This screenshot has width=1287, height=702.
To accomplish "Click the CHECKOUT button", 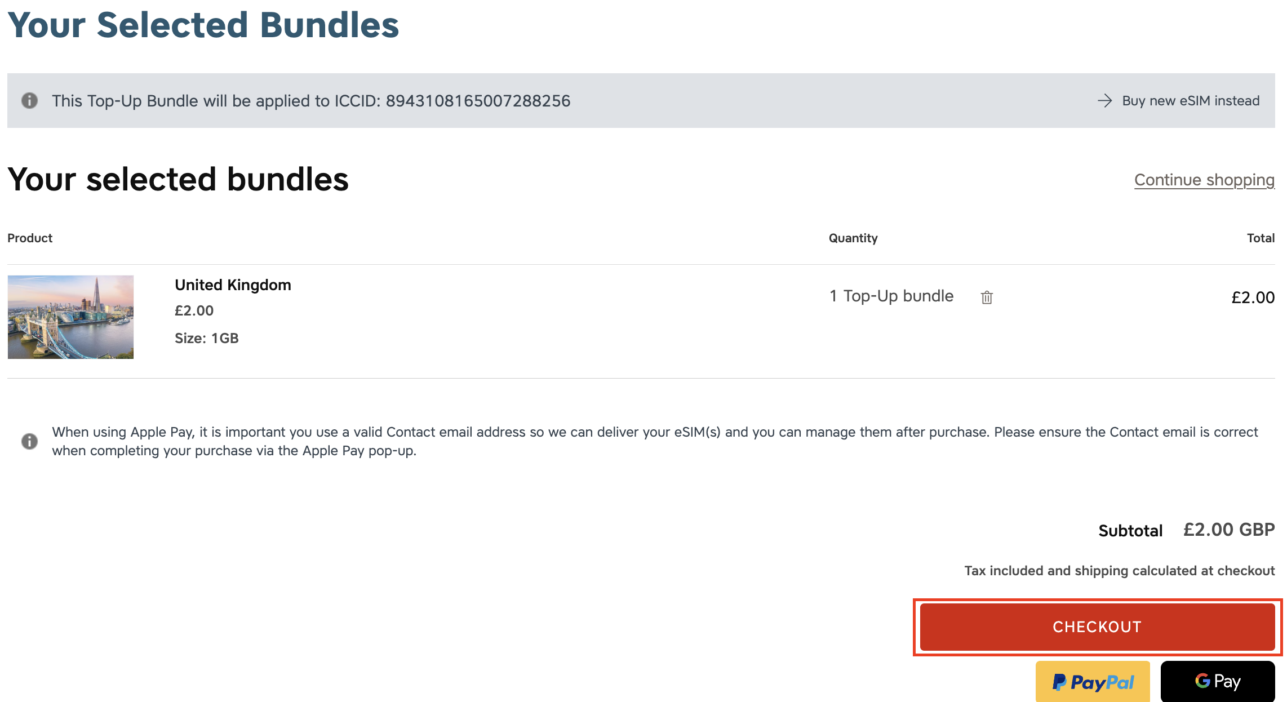I will pyautogui.click(x=1097, y=627).
